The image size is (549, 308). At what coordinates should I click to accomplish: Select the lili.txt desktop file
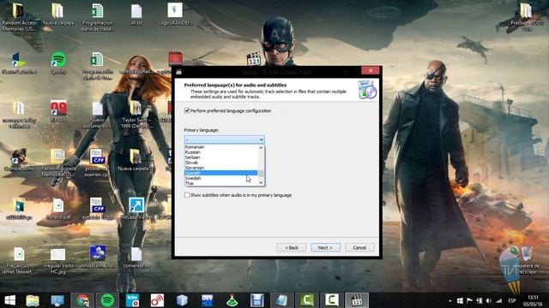136,15
